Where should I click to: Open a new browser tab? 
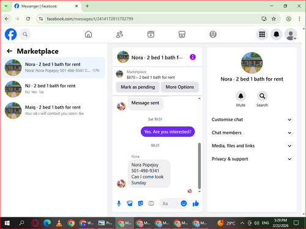87,6
